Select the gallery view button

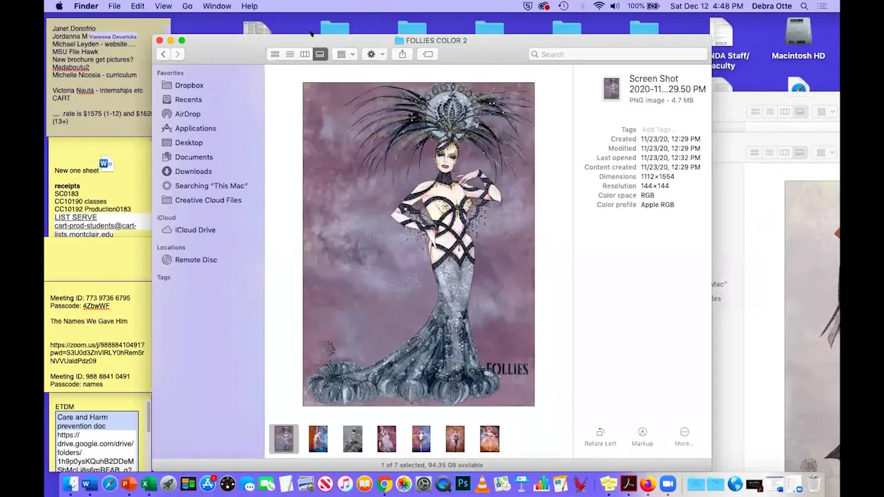[320, 54]
